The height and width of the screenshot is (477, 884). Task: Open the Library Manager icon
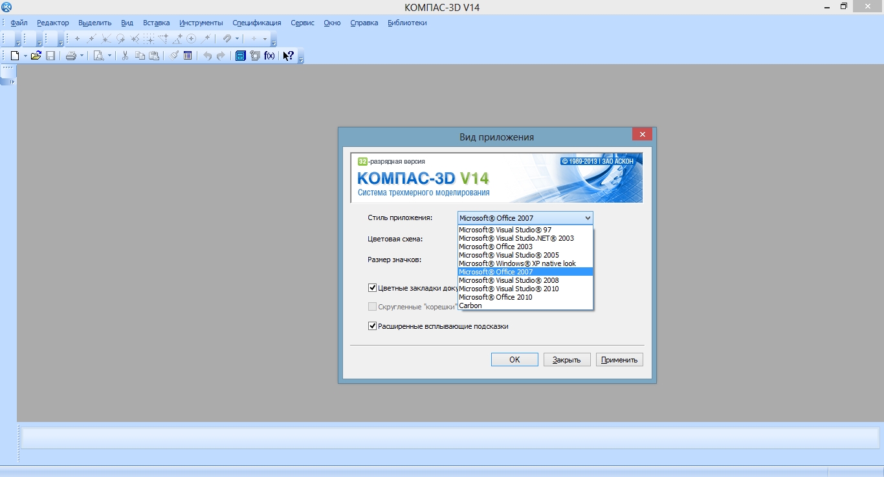pos(255,56)
